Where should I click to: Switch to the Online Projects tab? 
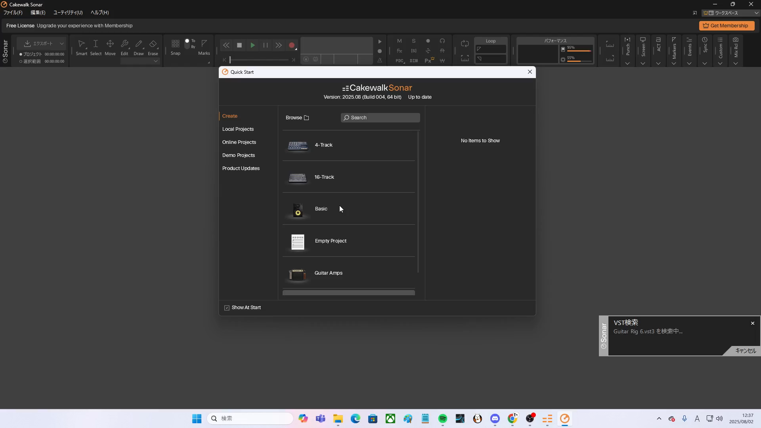pyautogui.click(x=239, y=142)
